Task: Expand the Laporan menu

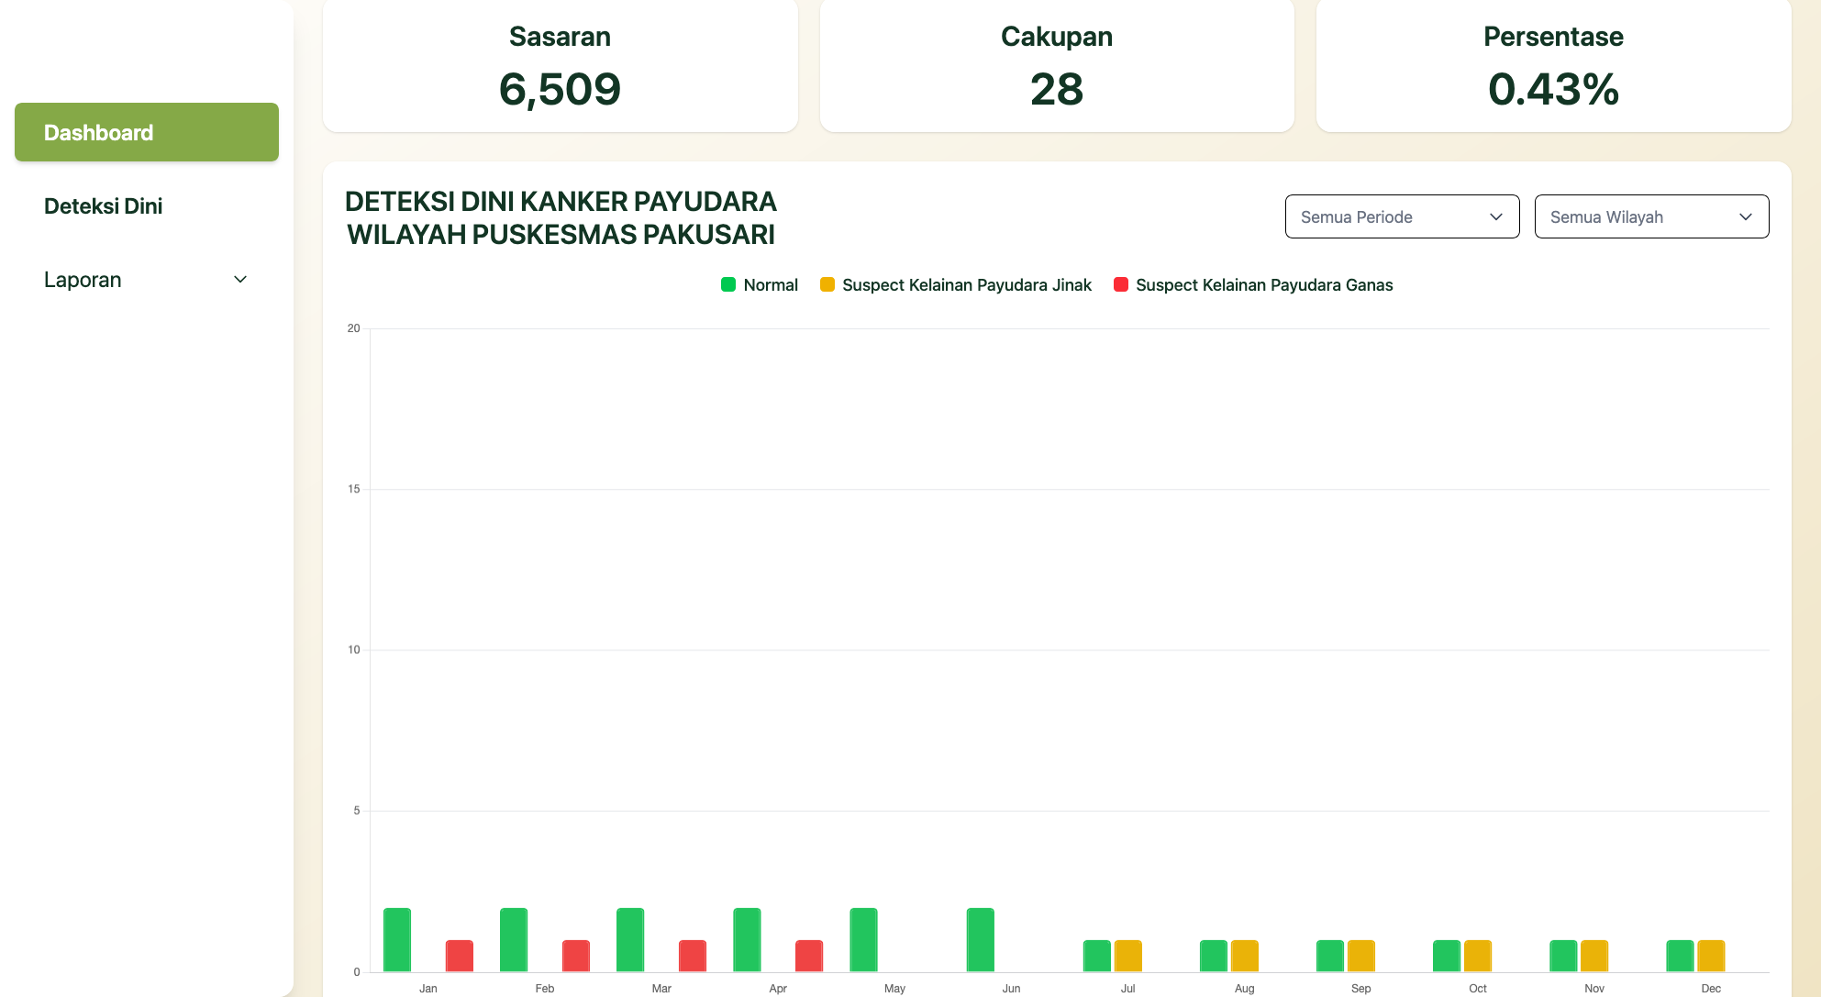Action: (x=147, y=280)
